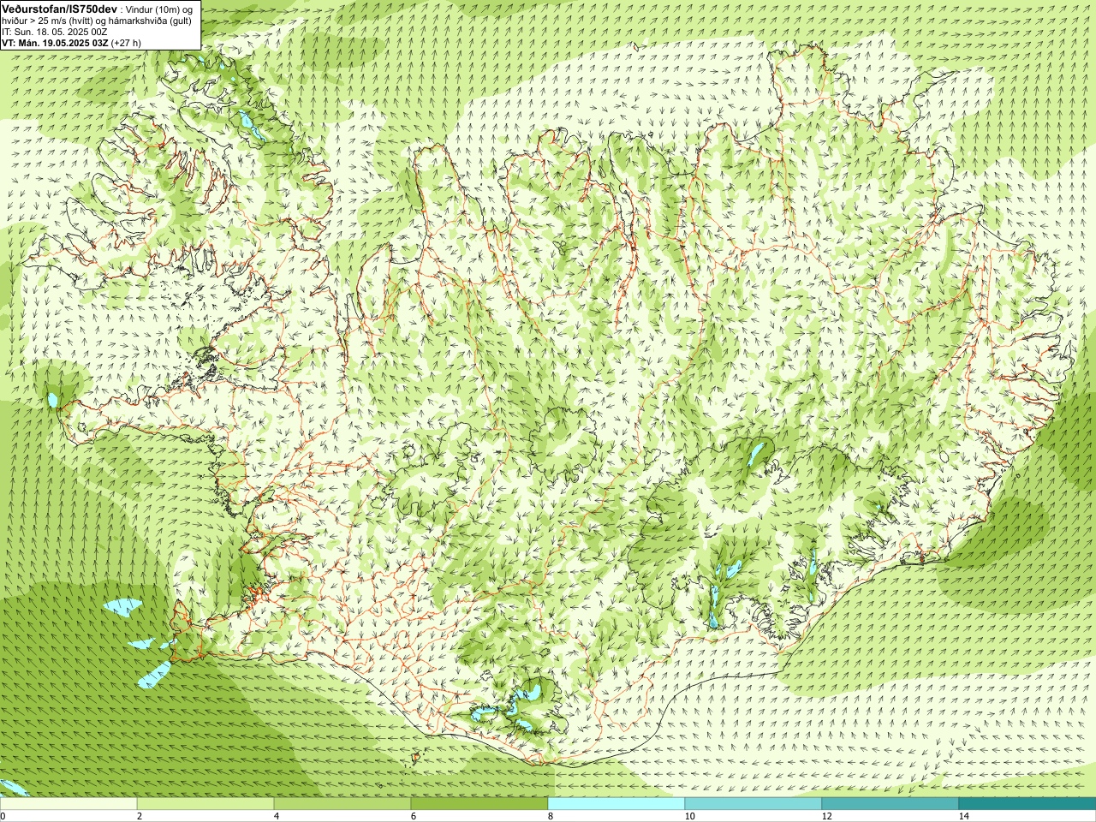Click the 'VT: Mán. 19.05.2025 03Z' valid time
The image size is (1096, 822).
[x=55, y=42]
